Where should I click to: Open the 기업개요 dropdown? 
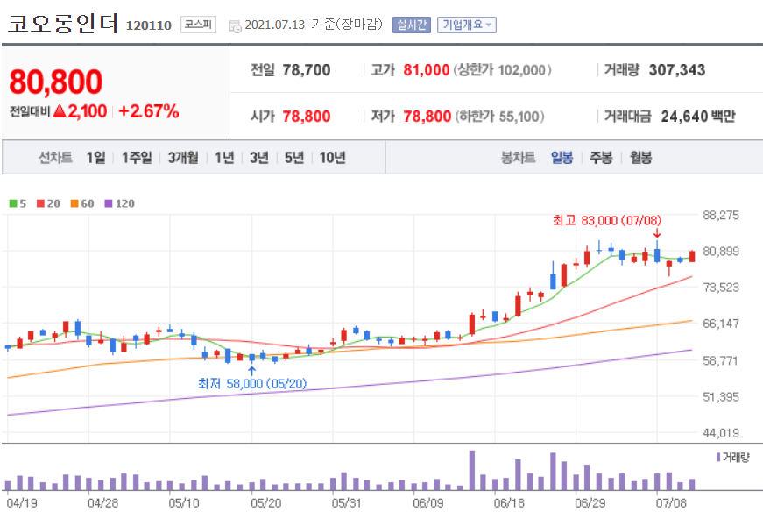coord(467,25)
